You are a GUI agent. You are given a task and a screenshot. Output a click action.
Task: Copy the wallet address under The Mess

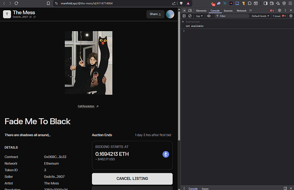pyautogui.click(x=31, y=17)
